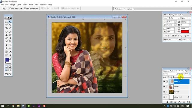Select the Magic Wand tool
This screenshot has height=108, width=192.
tap(10, 25)
